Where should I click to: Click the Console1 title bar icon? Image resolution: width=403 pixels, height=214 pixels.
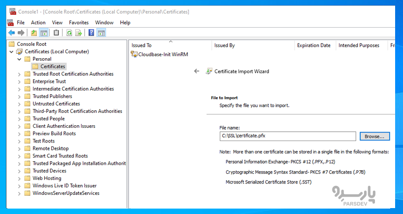pos(13,11)
